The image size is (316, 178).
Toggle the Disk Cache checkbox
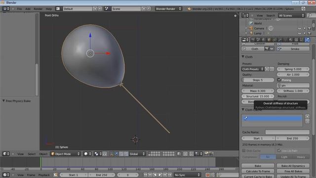[243, 150]
